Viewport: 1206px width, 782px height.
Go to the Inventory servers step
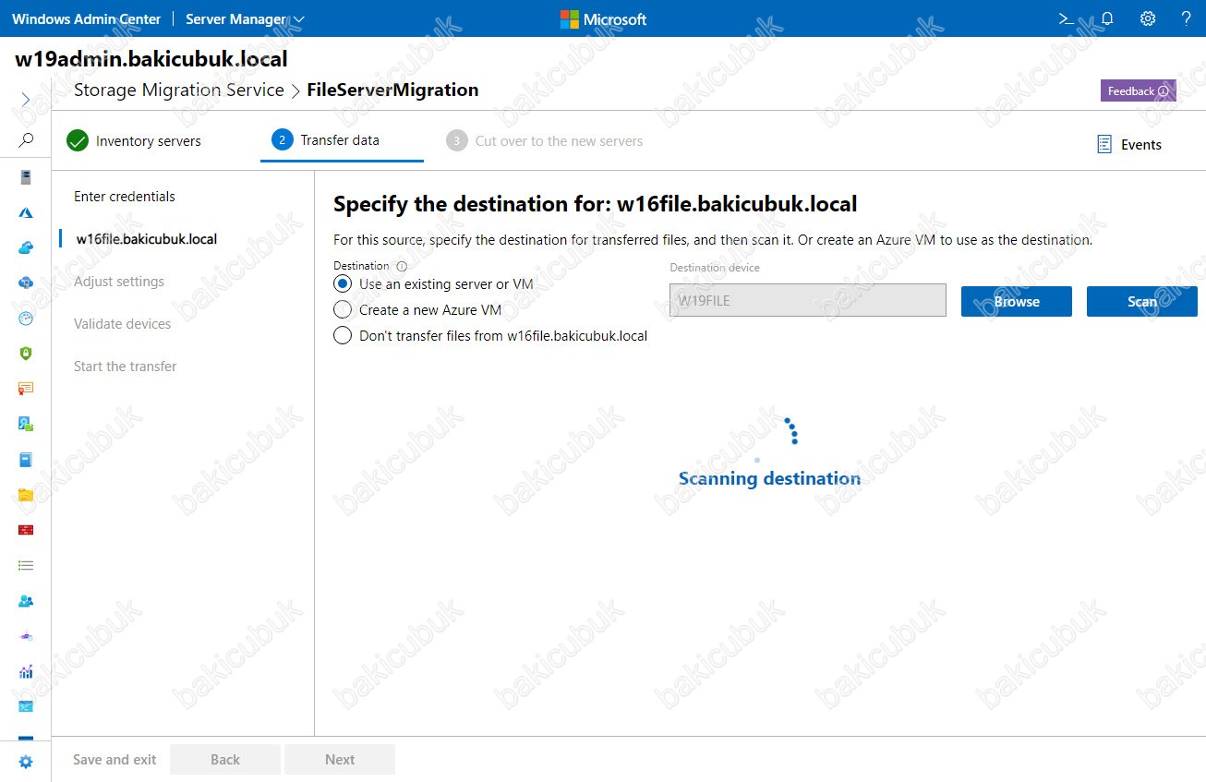click(x=134, y=141)
